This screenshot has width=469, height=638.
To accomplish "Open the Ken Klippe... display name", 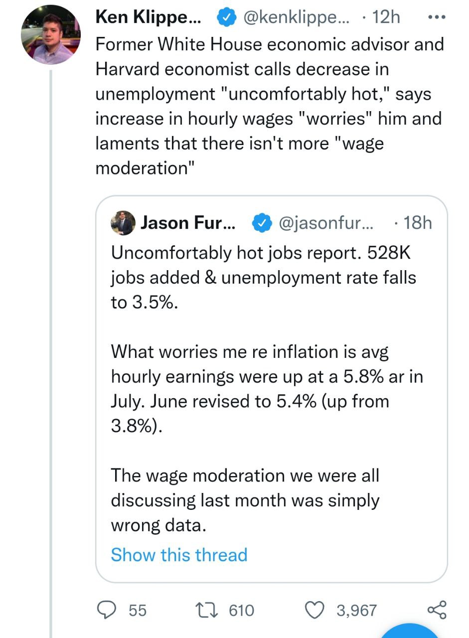I will coord(148,18).
